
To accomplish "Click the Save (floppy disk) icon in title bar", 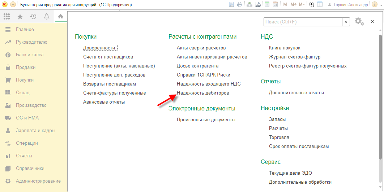I will pos(231,4).
